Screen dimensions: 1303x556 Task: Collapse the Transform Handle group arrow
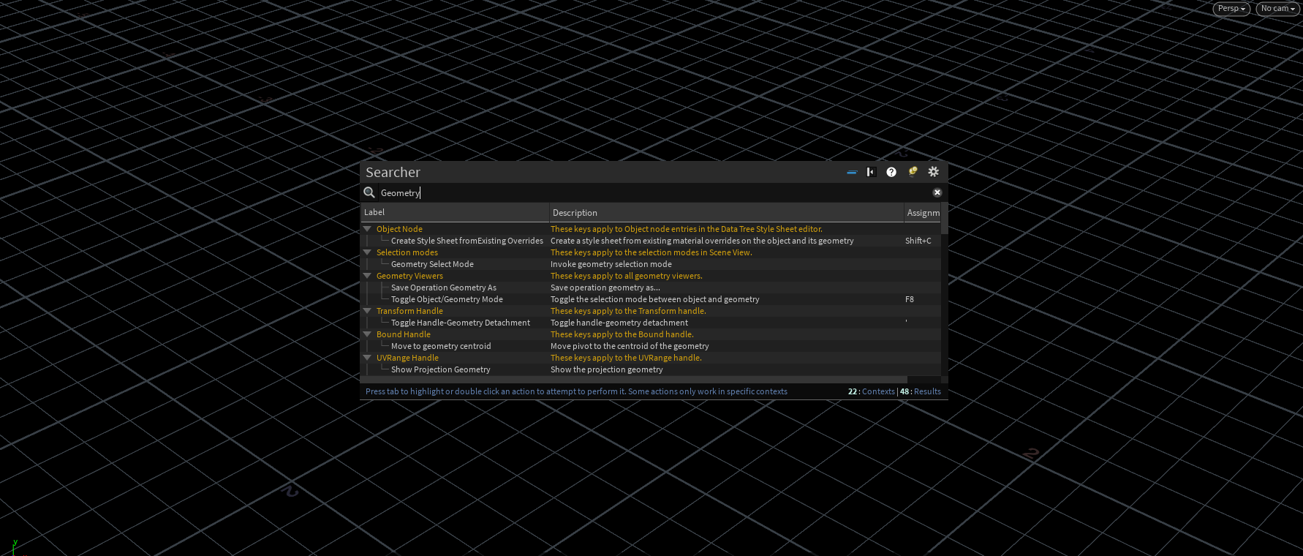coord(367,311)
